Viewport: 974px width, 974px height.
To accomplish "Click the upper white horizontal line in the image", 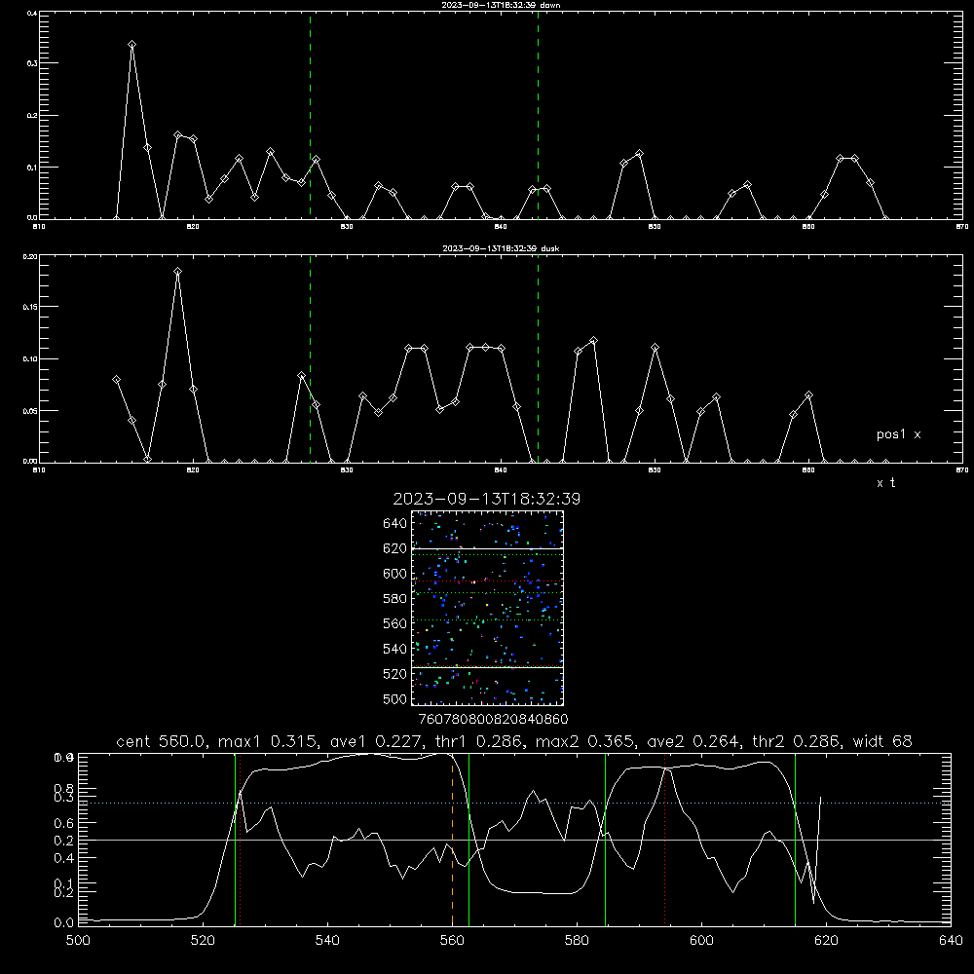I will pyautogui.click(x=487, y=548).
